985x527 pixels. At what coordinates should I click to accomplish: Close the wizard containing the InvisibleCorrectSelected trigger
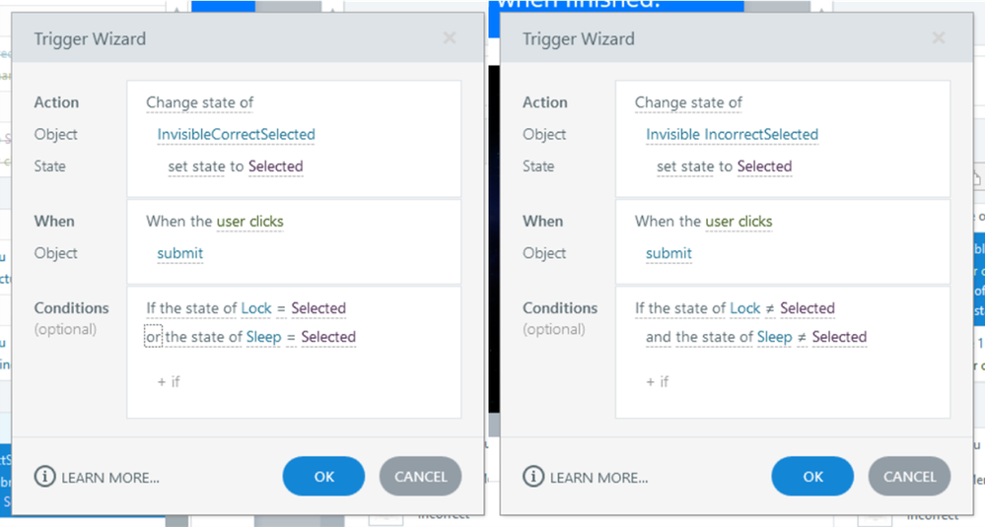point(450,38)
